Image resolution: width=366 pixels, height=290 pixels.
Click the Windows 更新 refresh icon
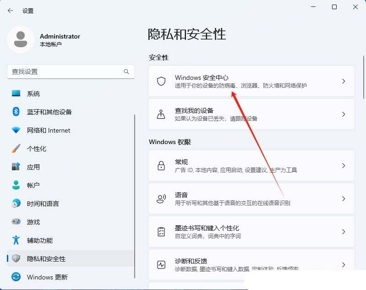tap(16, 277)
